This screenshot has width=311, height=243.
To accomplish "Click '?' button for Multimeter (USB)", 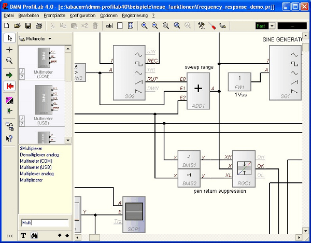I will [22, 124].
